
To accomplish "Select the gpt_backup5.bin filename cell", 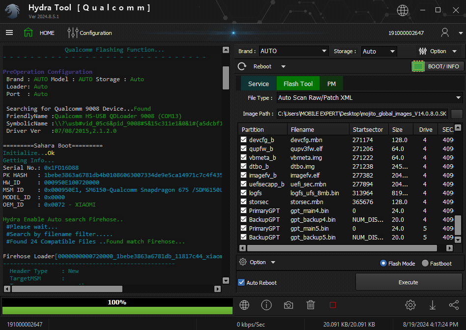I will coord(313,237).
